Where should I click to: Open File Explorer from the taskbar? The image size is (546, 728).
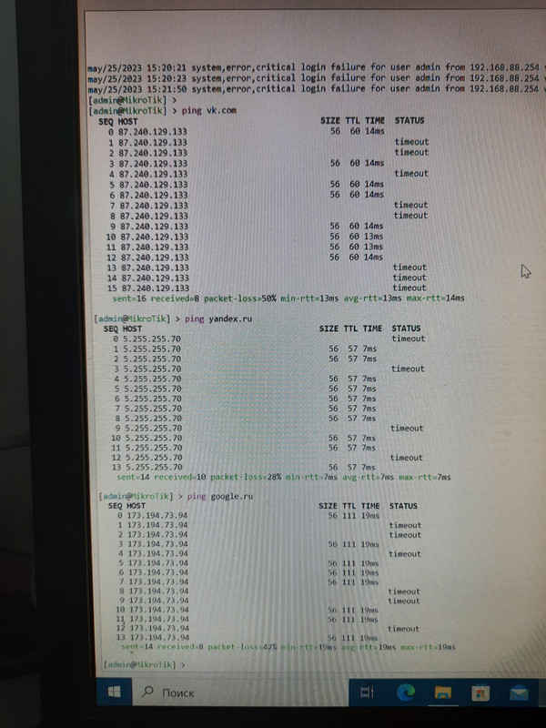coord(443,693)
